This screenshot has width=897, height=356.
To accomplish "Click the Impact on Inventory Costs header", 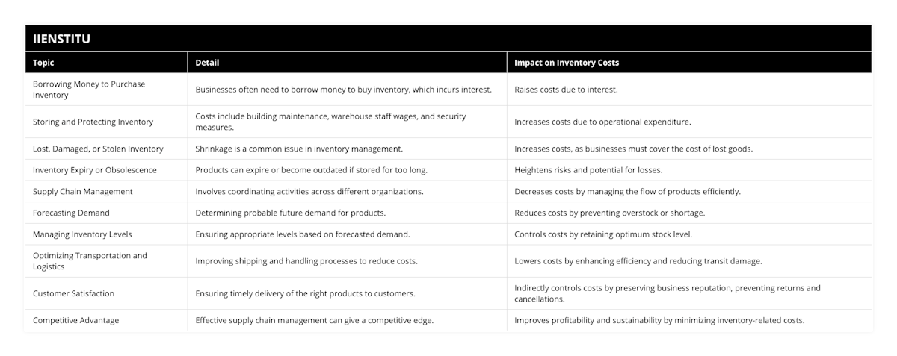I will tap(567, 63).
